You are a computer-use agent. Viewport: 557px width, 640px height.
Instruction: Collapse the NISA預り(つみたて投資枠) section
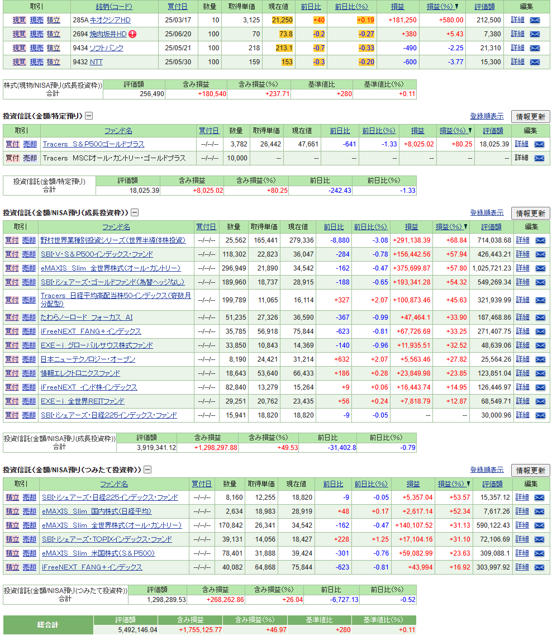coord(147,470)
